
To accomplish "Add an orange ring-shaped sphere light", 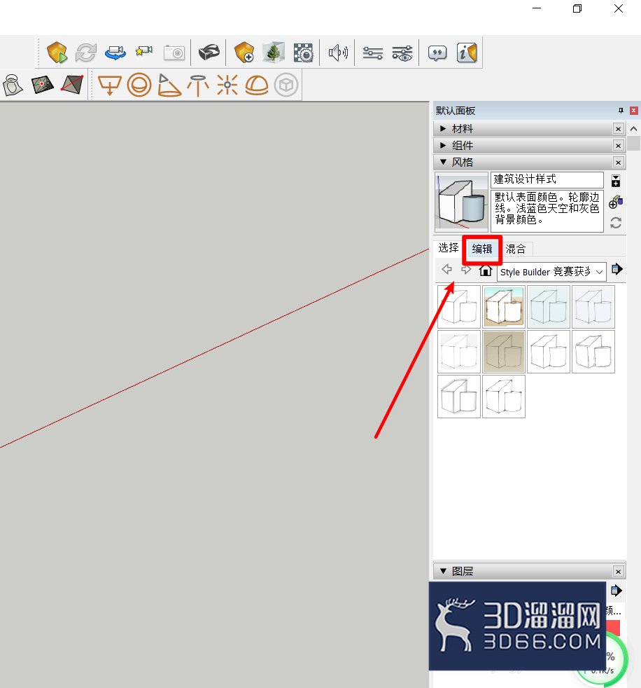I will (x=139, y=85).
